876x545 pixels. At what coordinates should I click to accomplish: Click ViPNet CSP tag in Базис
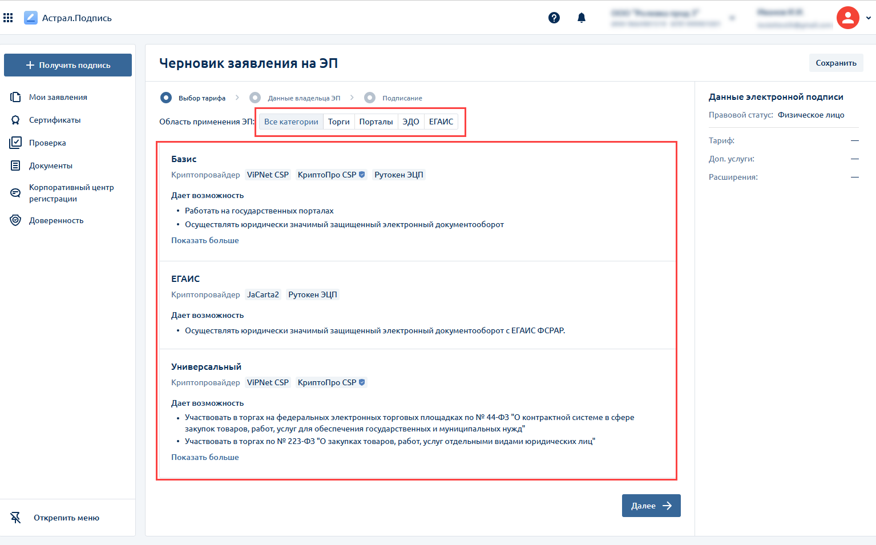(x=268, y=175)
